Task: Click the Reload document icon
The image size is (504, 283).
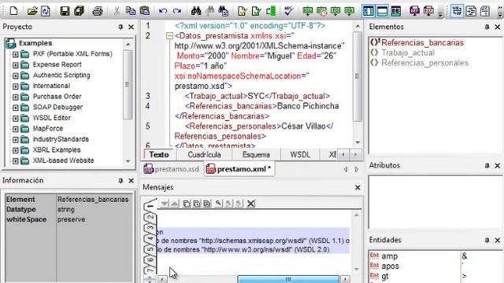Action: pyautogui.click(x=46, y=11)
